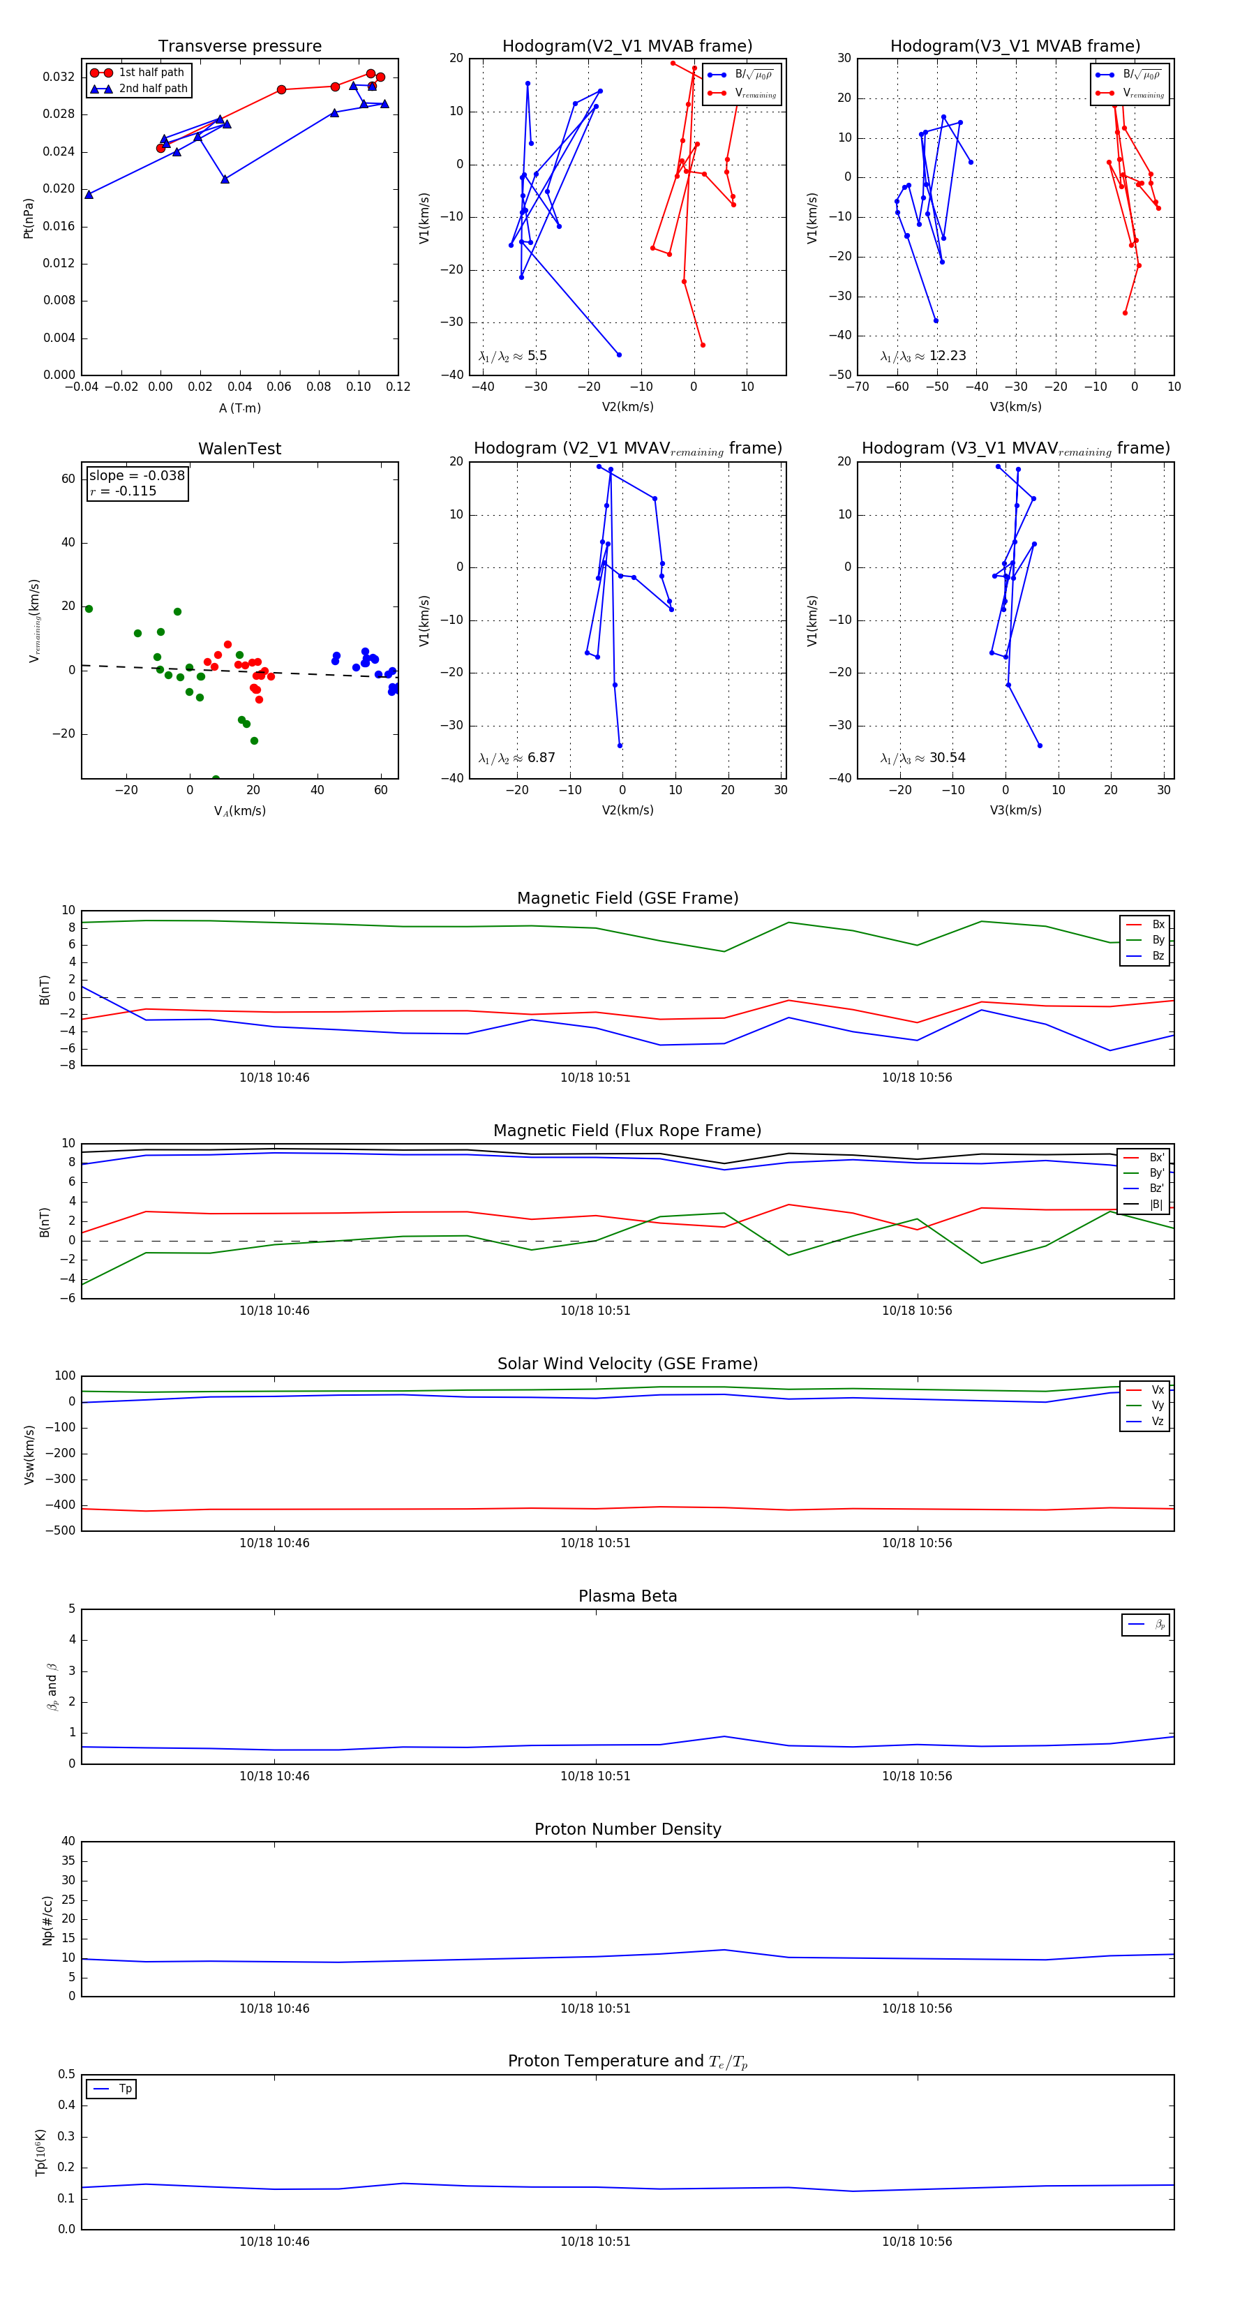This screenshot has width=1256, height=2303.
Task: Select the Bx' legend entry in Flux Rope plot
Action: point(1144,1157)
